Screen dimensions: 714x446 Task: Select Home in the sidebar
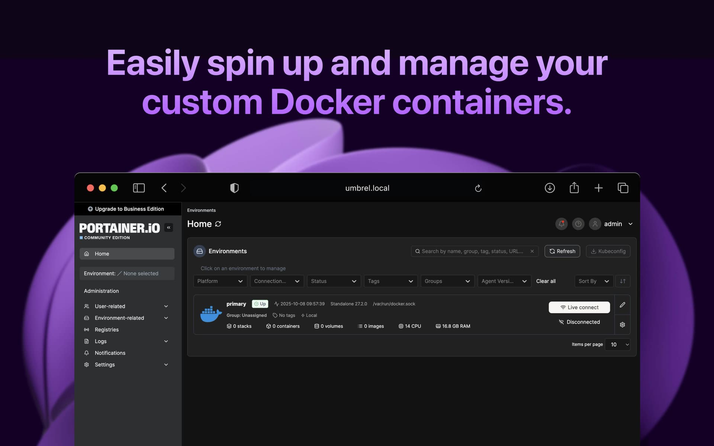point(127,253)
